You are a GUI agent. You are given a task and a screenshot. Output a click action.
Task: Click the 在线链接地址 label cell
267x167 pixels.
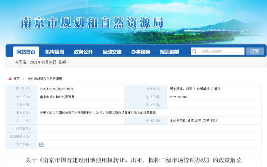click(21, 137)
